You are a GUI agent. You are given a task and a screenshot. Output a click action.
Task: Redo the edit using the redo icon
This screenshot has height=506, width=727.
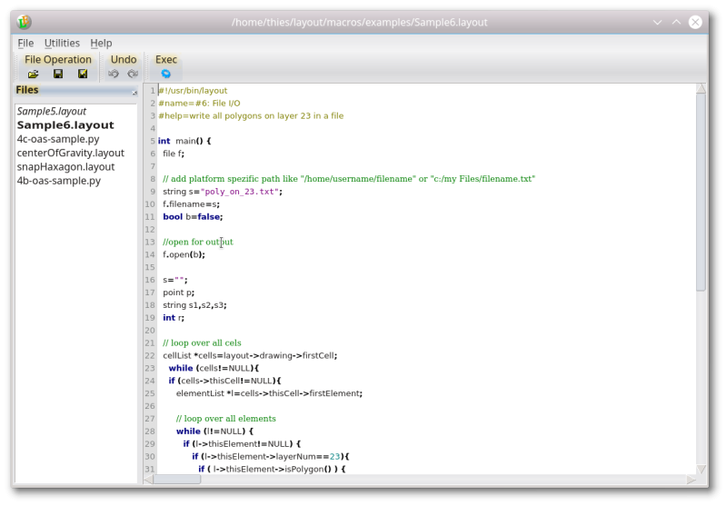pyautogui.click(x=133, y=74)
